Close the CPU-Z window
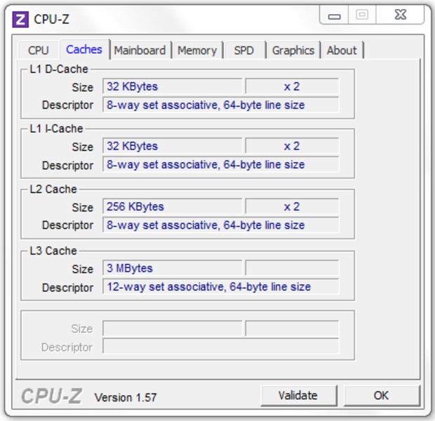This screenshot has height=421, width=435. [401, 15]
